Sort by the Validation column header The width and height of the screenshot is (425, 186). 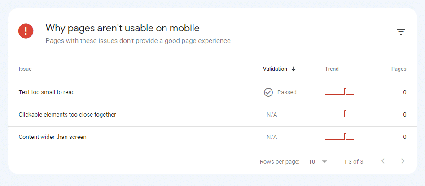tap(275, 69)
